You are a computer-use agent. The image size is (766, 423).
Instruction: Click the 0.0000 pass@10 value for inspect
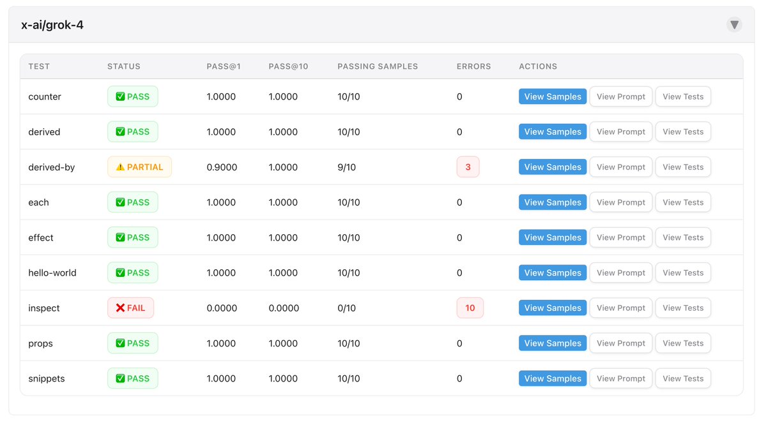click(x=284, y=308)
